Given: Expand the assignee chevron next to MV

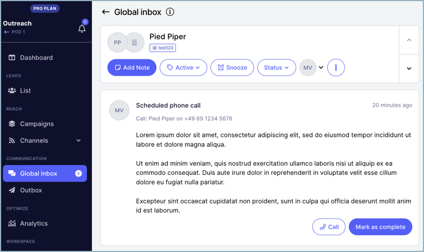Looking at the screenshot, I should pyautogui.click(x=321, y=68).
